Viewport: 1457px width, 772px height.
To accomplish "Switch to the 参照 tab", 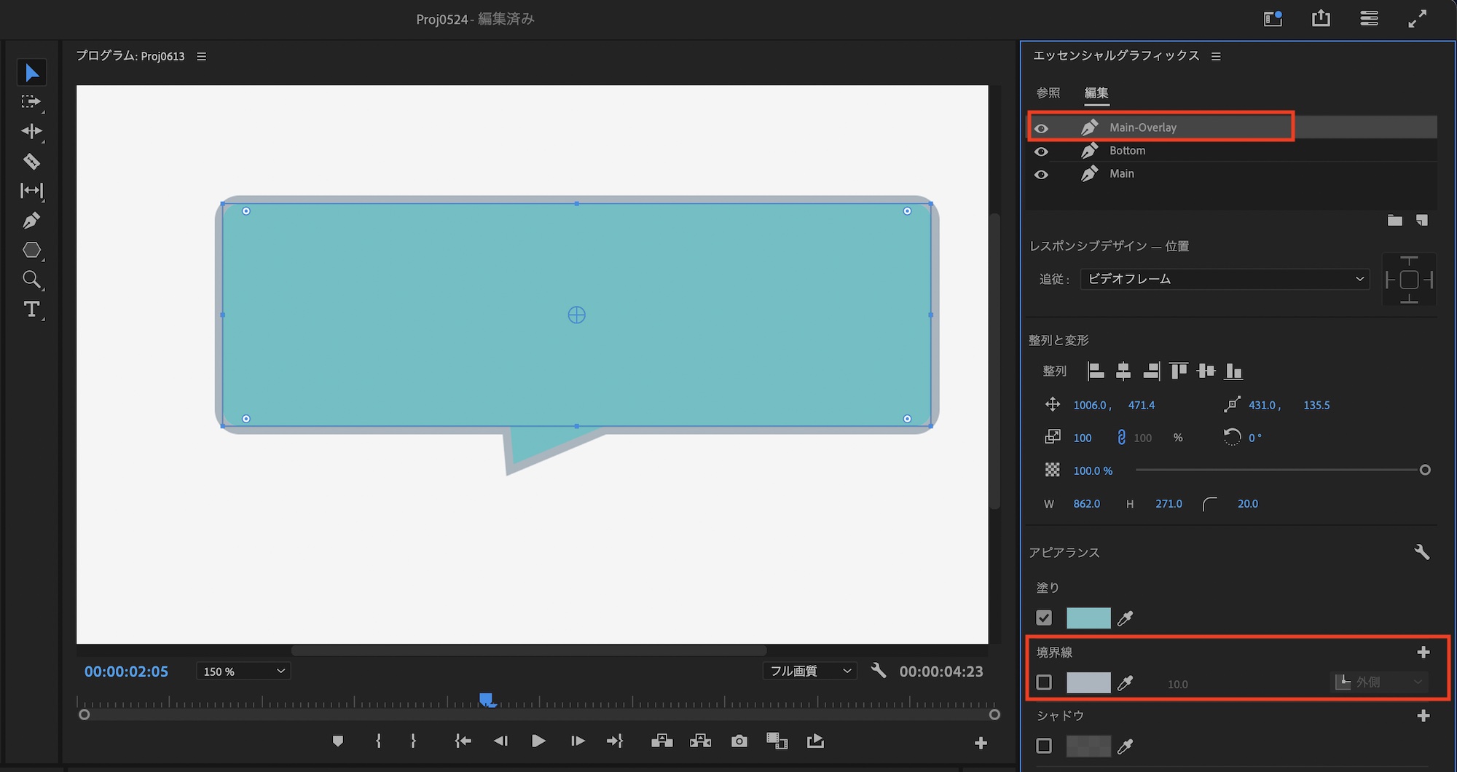I will click(1048, 93).
